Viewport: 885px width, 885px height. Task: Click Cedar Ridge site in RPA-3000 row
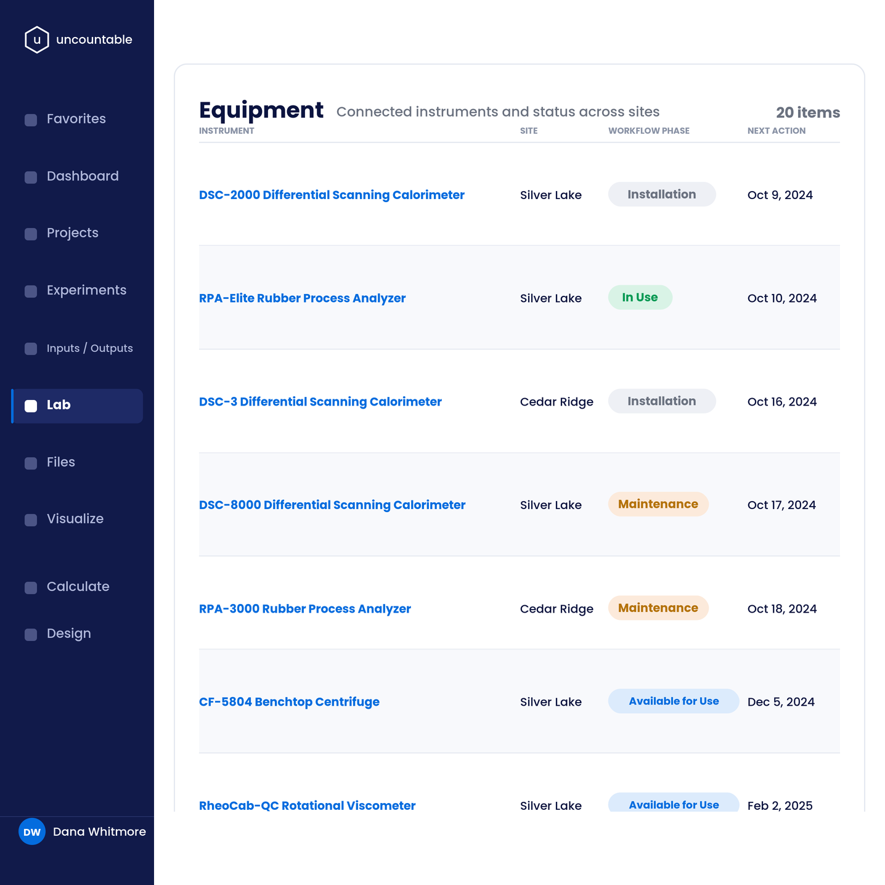click(x=557, y=609)
